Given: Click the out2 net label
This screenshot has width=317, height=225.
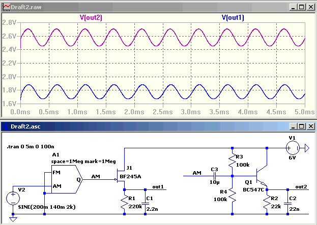Looking at the screenshot, I should pos(301,187).
